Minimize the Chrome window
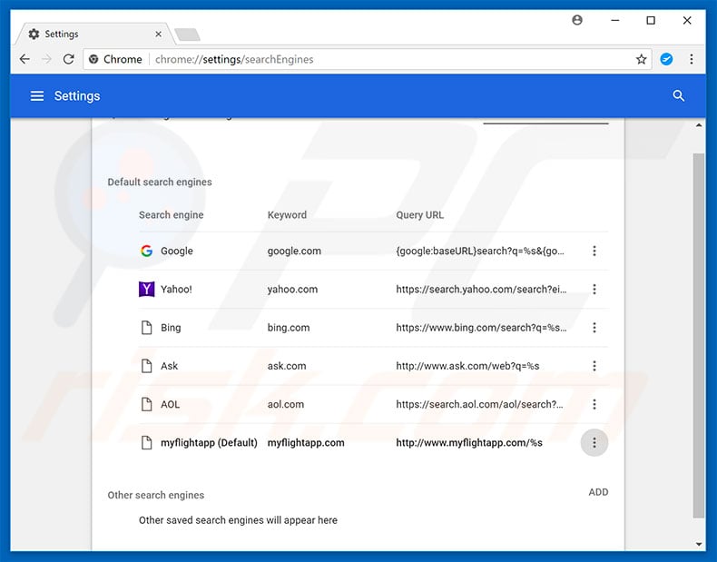Viewport: 717px width, 562px height. 615,20
